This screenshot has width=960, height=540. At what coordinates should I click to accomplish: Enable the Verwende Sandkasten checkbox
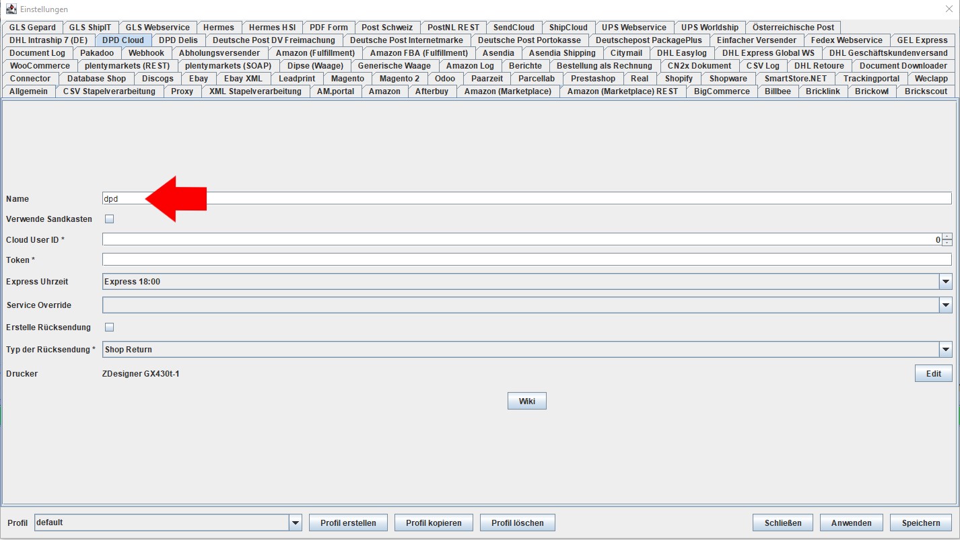pyautogui.click(x=109, y=219)
